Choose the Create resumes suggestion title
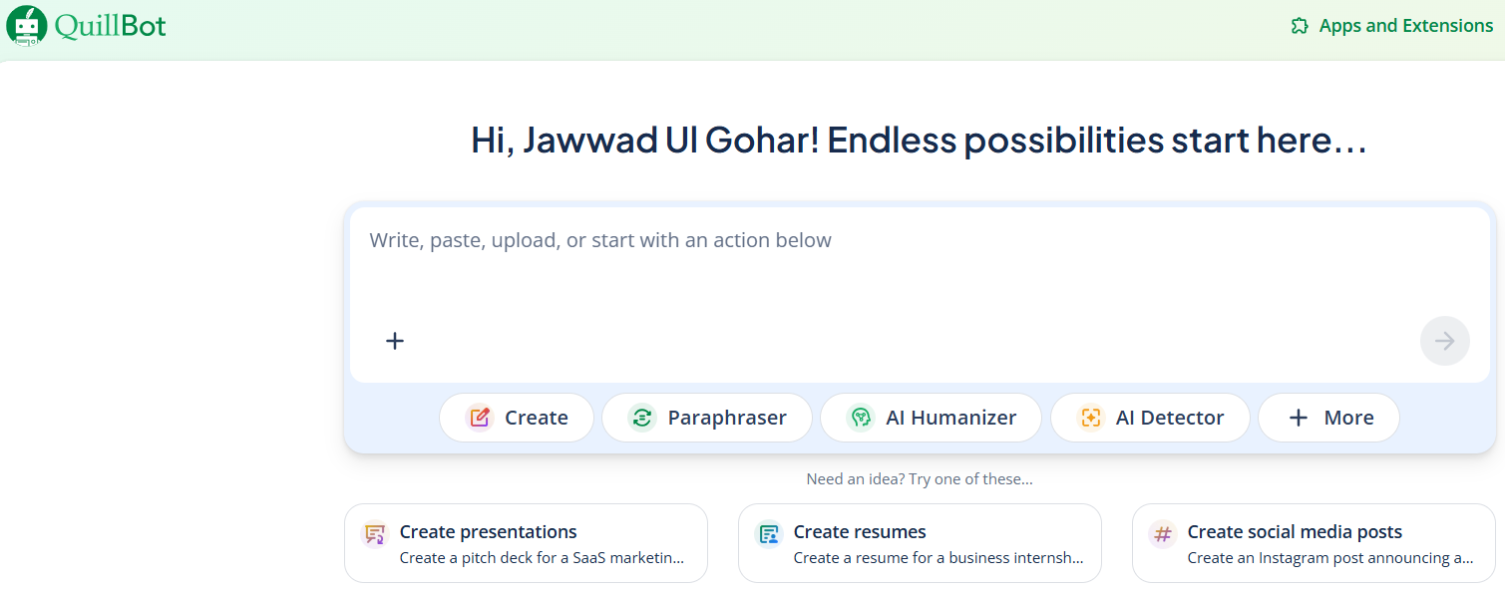The image size is (1505, 591). (x=860, y=532)
